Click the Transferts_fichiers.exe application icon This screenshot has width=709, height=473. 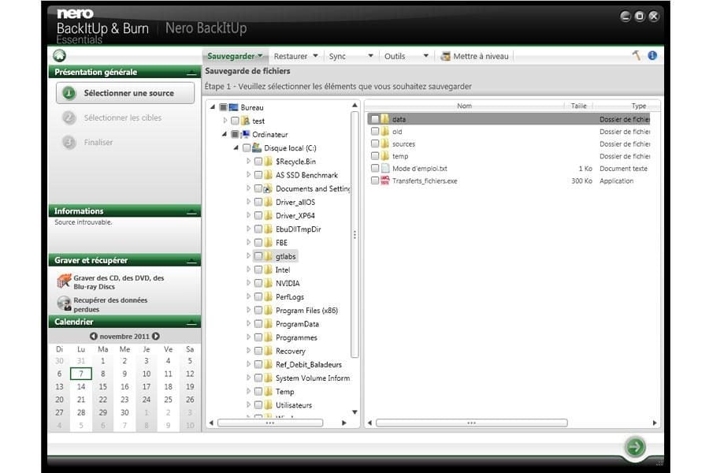(384, 181)
